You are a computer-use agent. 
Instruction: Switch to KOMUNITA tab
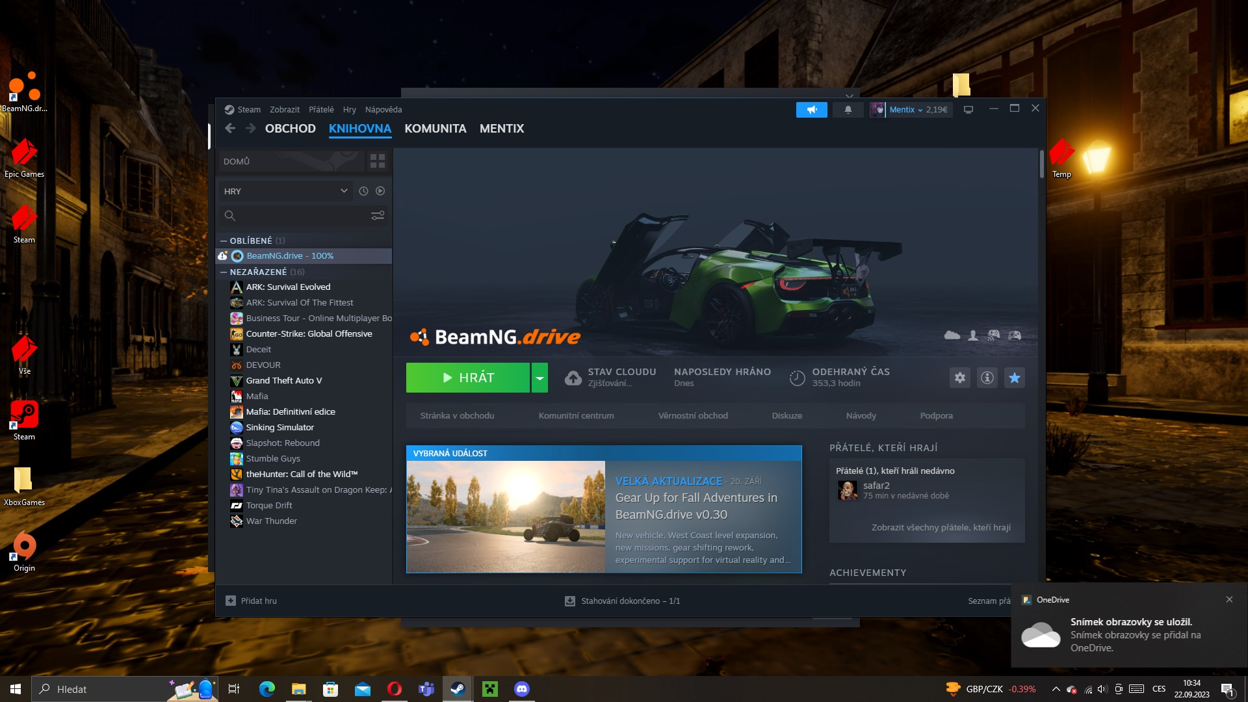[435, 129]
